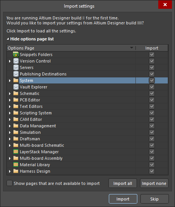Image resolution: width=175 pixels, height=207 pixels.
Task: Toggle import checkbox for PCB Editor
Action: [152, 99]
